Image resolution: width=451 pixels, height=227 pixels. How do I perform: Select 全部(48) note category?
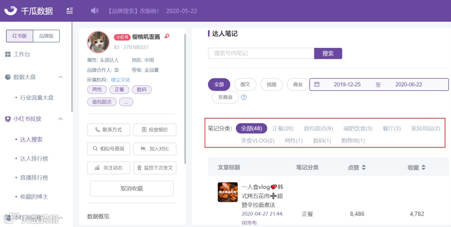pyautogui.click(x=251, y=129)
